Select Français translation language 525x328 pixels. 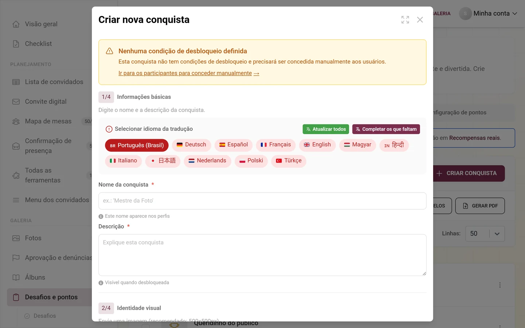(x=276, y=145)
